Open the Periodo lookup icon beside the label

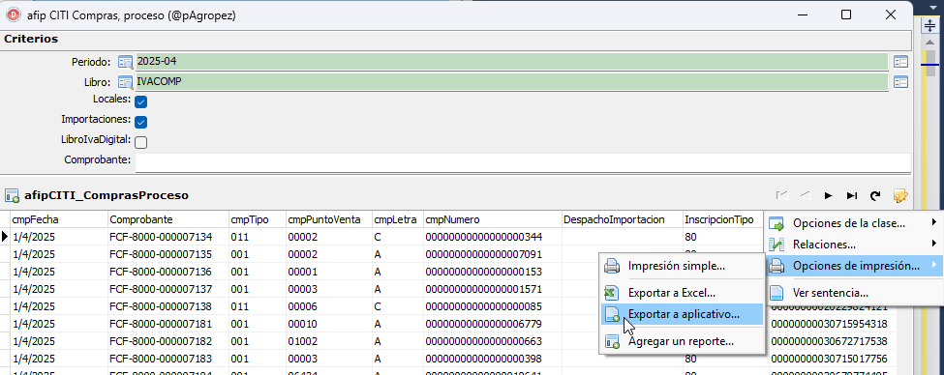coord(125,62)
